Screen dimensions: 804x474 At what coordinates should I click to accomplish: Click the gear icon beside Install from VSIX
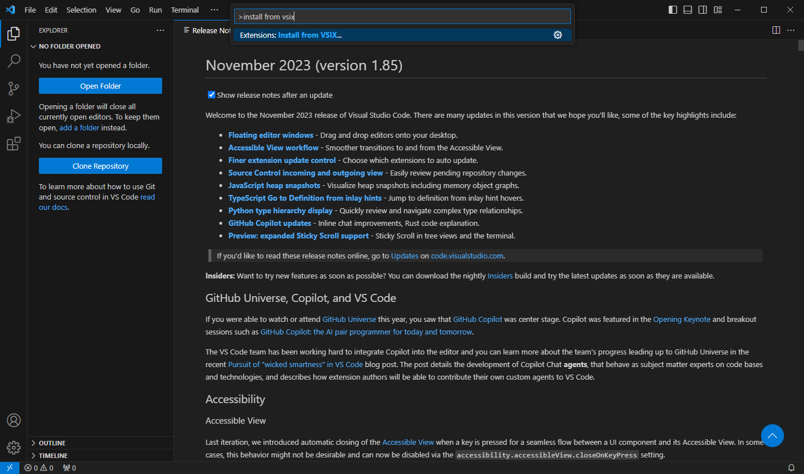click(x=558, y=35)
